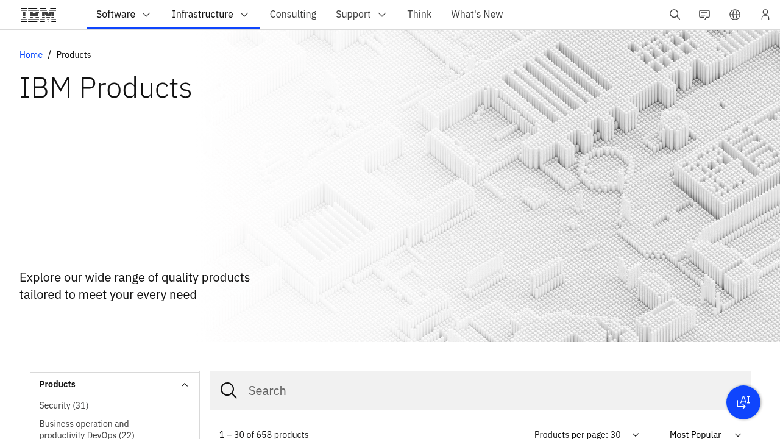Click the Home breadcrumb link

31,55
